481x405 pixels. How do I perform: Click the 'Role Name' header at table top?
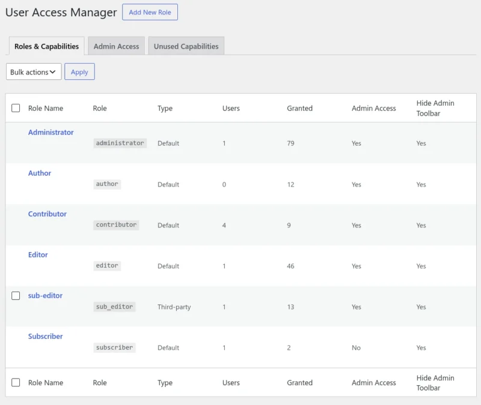(x=46, y=108)
